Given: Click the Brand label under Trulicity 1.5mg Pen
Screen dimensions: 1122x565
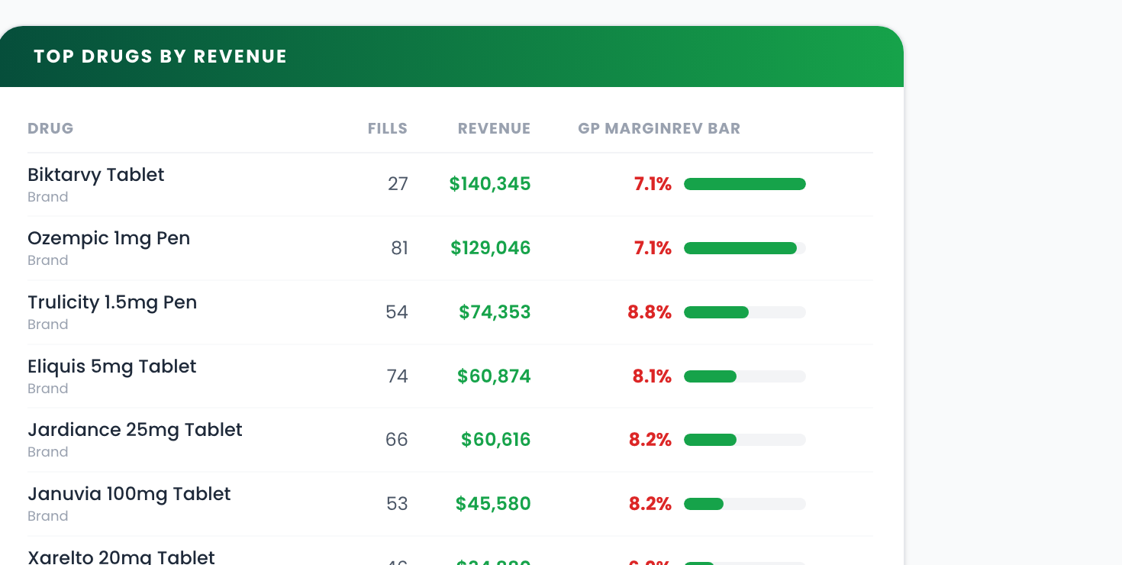Looking at the screenshot, I should (x=48, y=324).
